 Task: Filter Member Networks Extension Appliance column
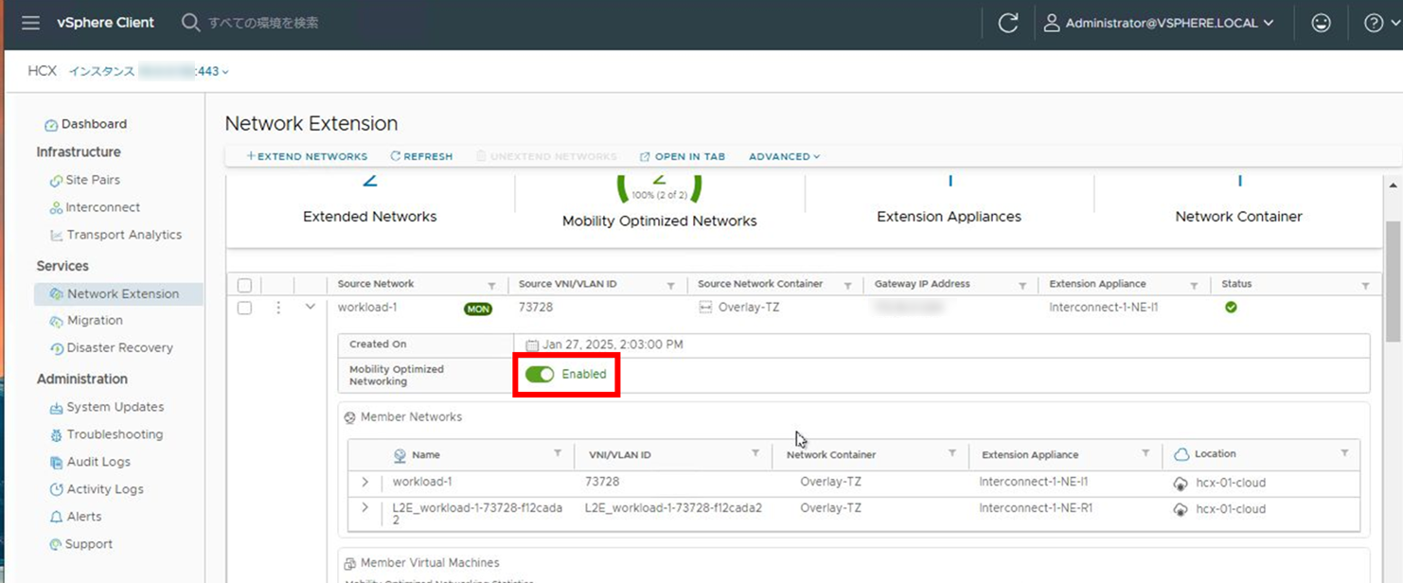(x=1145, y=453)
